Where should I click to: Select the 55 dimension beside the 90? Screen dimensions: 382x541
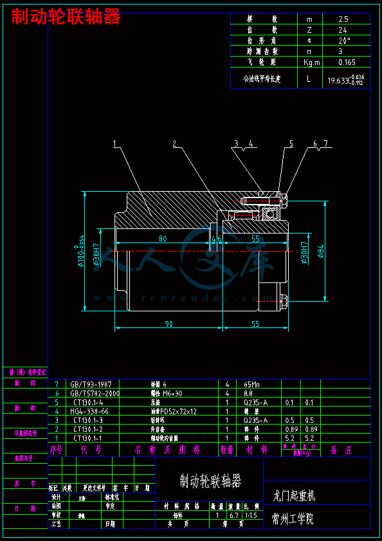tap(256, 324)
